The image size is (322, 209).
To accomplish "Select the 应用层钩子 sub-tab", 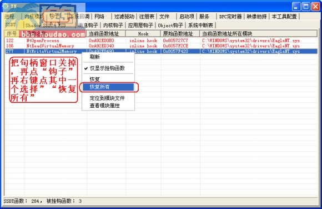I will [140, 26].
